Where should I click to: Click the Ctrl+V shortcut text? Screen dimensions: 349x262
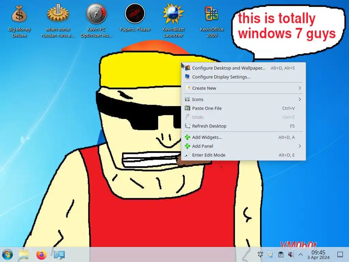pyautogui.click(x=288, y=108)
